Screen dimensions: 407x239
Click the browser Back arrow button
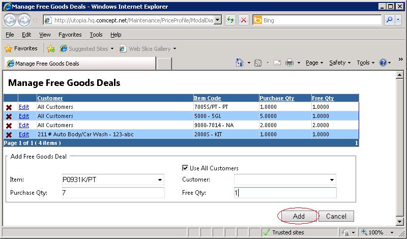pyautogui.click(x=11, y=20)
